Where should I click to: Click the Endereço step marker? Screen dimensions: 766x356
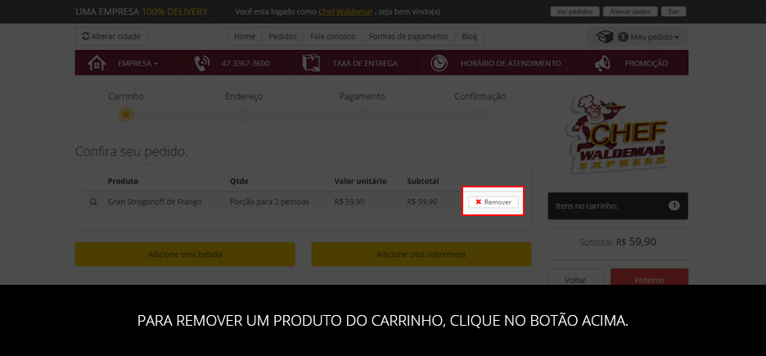coord(244,115)
